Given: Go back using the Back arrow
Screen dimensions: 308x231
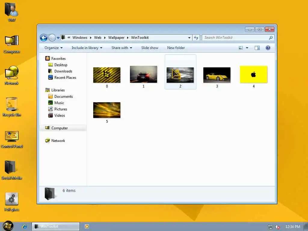Looking at the screenshot, I should point(44,38).
